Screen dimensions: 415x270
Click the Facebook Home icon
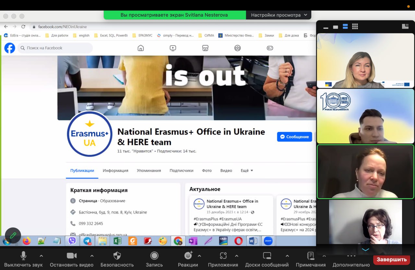pyautogui.click(x=141, y=48)
